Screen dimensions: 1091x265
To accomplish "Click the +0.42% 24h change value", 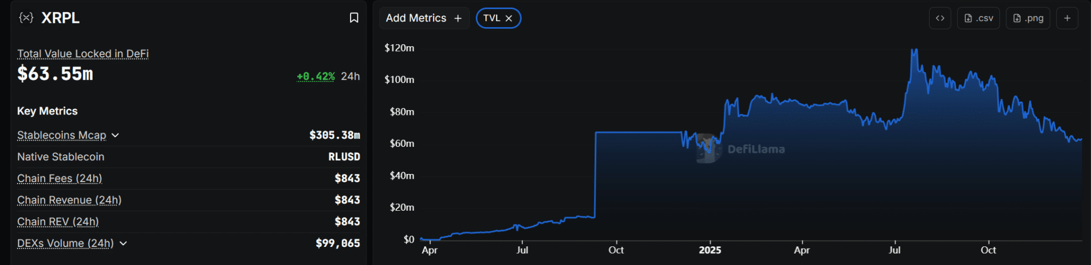I will [x=315, y=76].
